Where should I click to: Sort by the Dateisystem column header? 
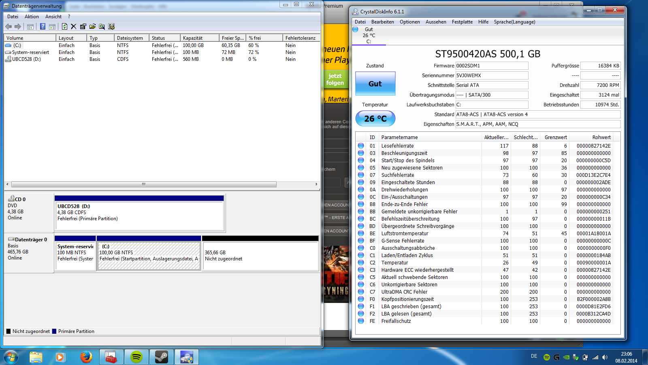click(x=131, y=38)
